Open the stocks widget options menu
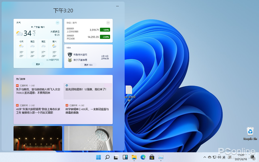 [108, 23]
